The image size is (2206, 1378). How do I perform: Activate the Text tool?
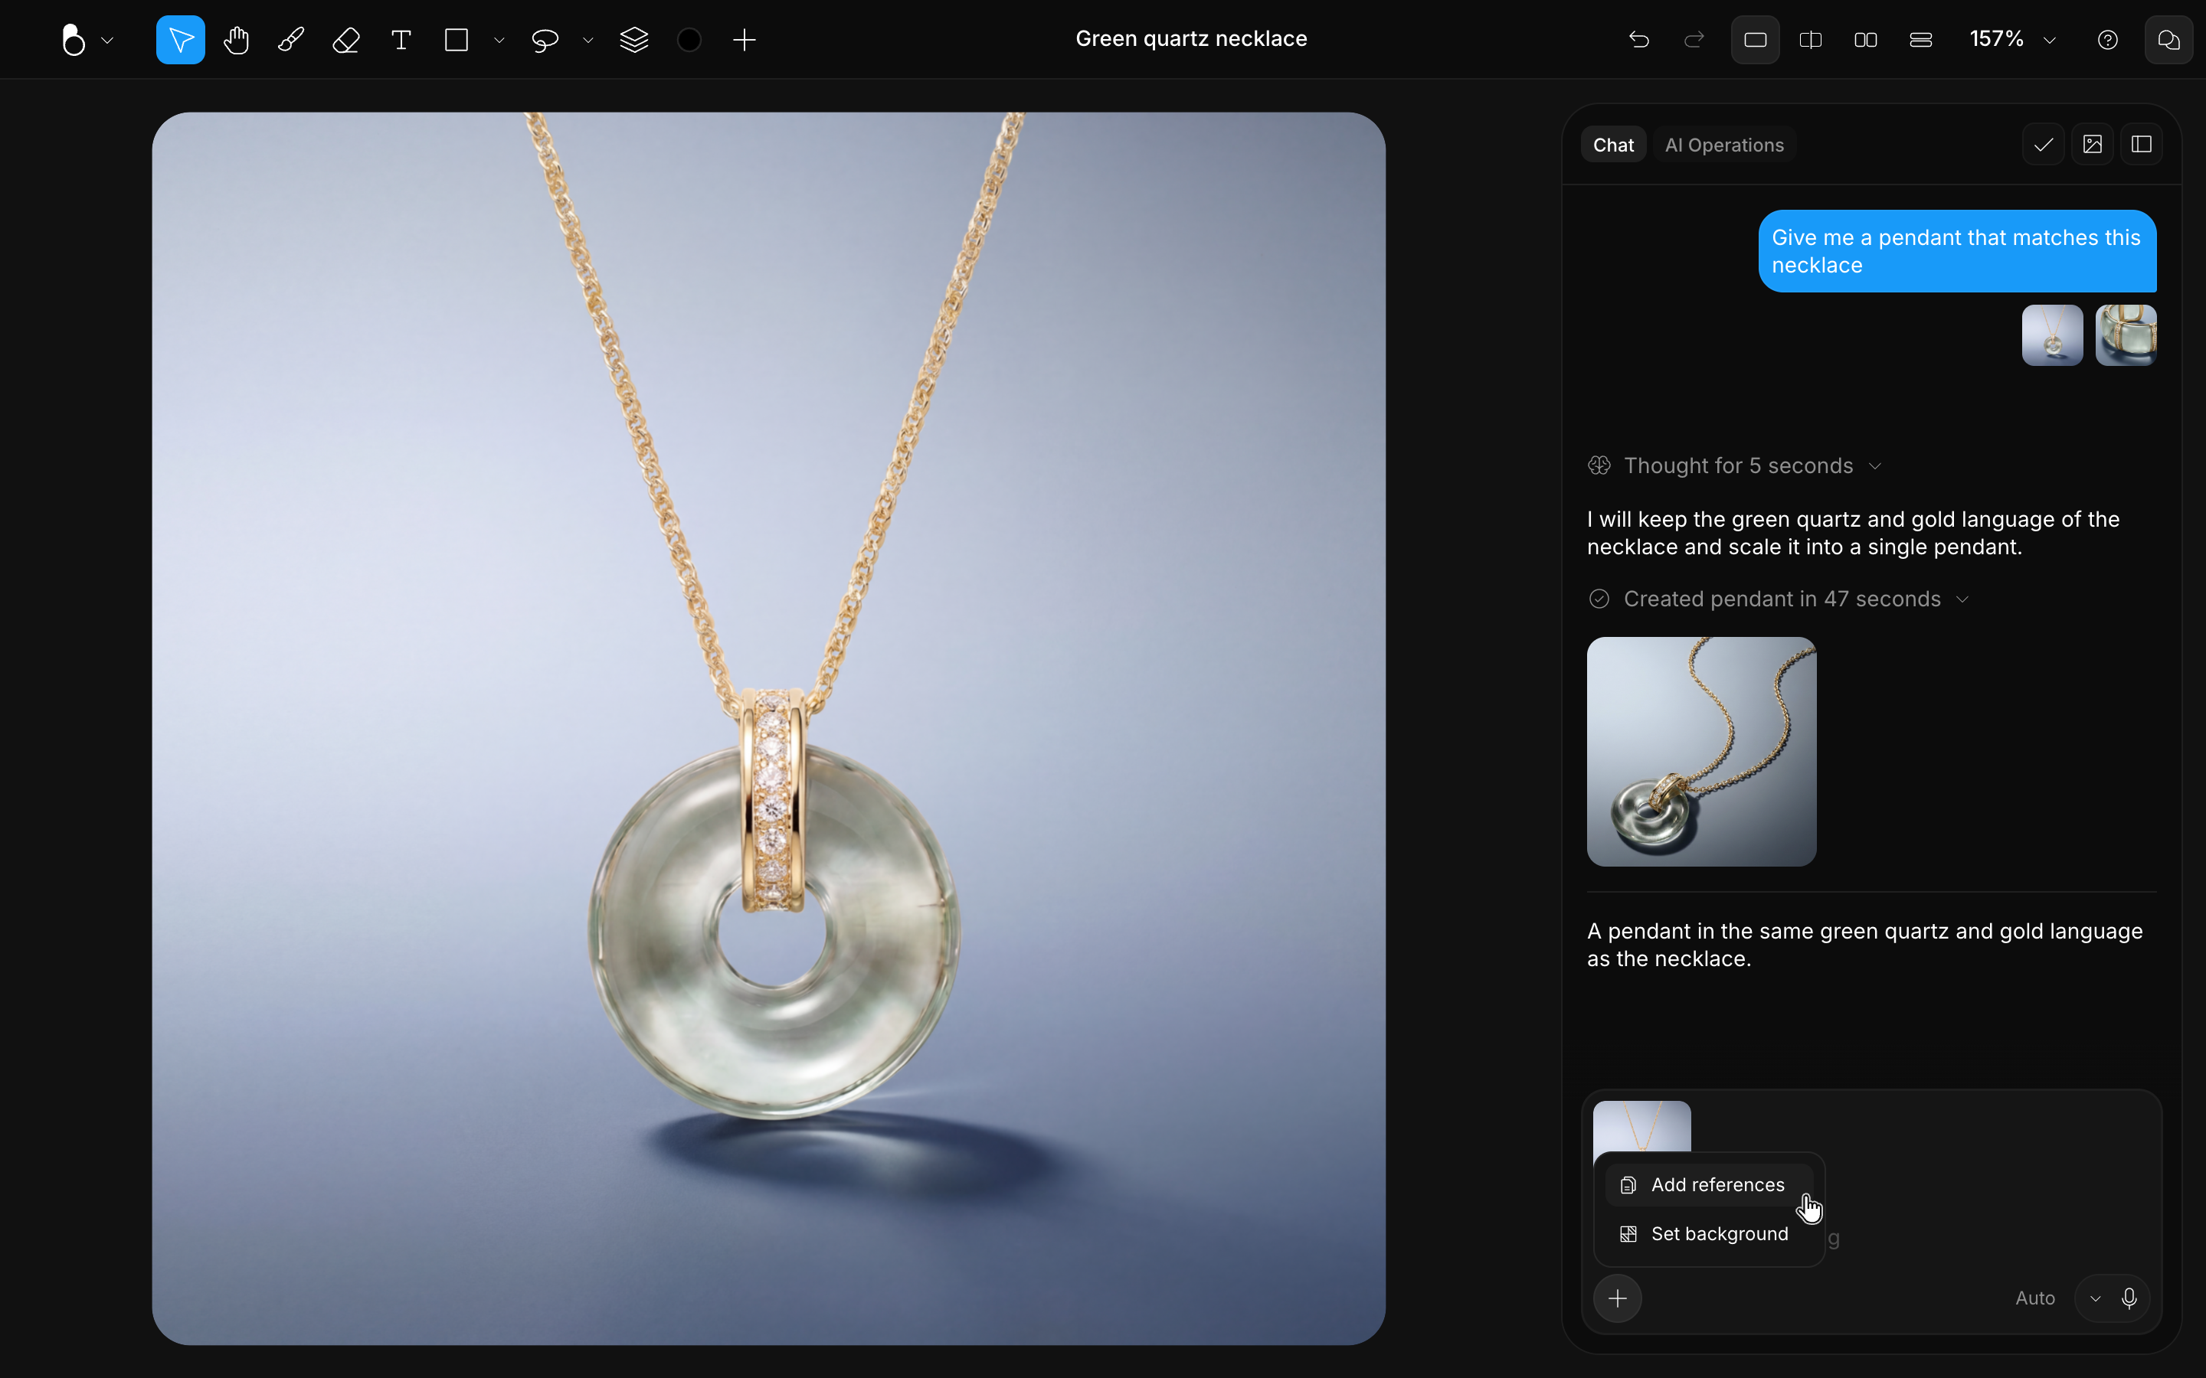tap(401, 40)
